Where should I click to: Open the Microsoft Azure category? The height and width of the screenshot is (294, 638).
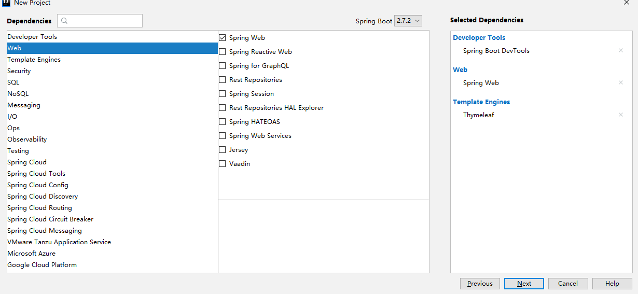[x=112, y=254]
